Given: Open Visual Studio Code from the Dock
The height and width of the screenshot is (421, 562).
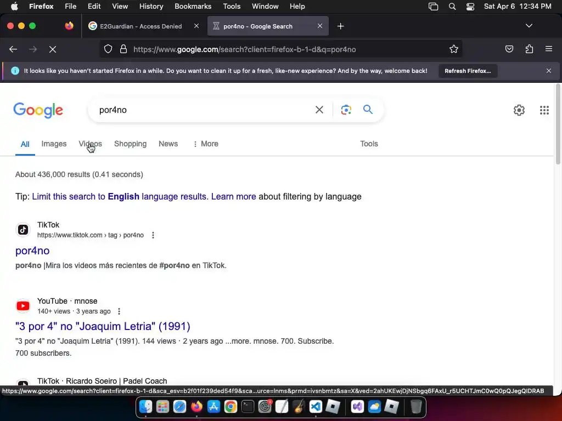Looking at the screenshot, I should point(316,407).
